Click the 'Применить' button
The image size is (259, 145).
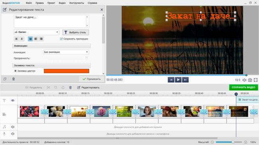click(92, 79)
